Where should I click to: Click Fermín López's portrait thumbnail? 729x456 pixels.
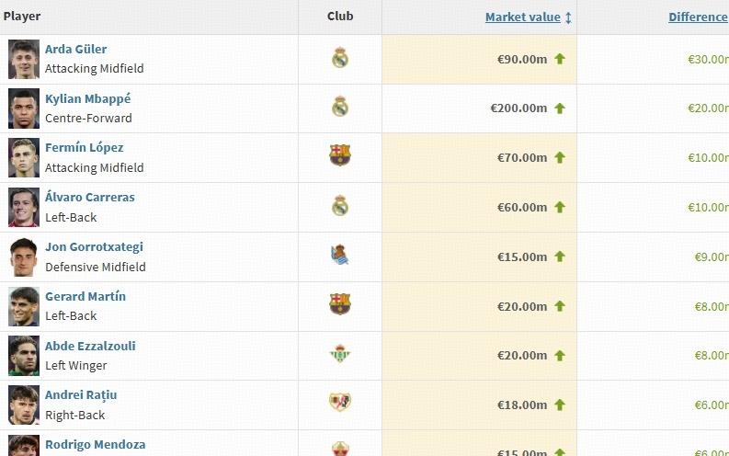(x=24, y=157)
